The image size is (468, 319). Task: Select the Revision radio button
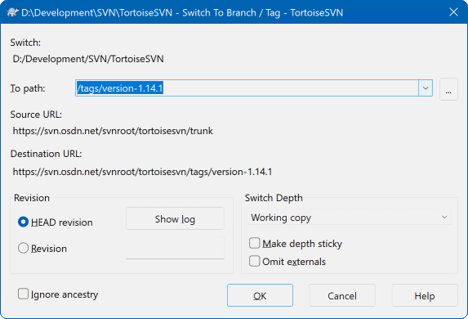tap(24, 248)
